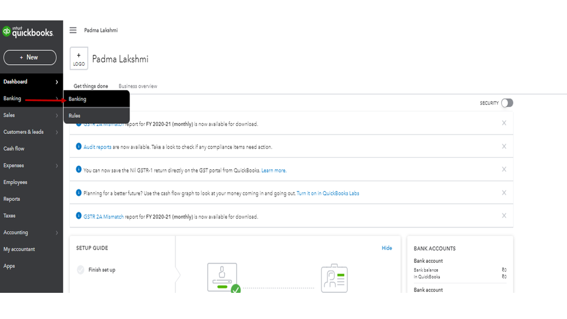Close the top GSTR 2A Mismatch notice
Image resolution: width=567 pixels, height=319 pixels.
tap(504, 123)
